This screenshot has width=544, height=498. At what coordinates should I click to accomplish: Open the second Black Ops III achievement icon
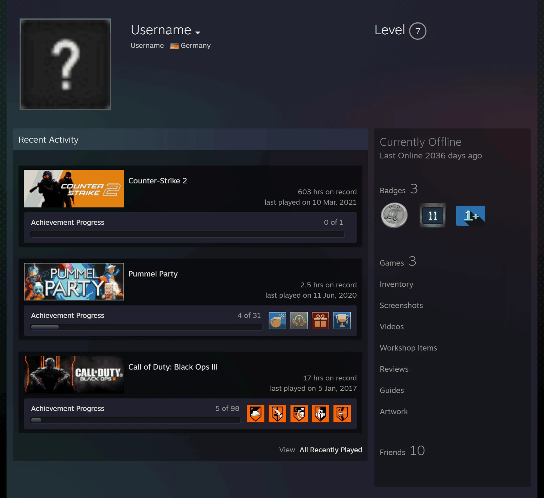pyautogui.click(x=277, y=414)
